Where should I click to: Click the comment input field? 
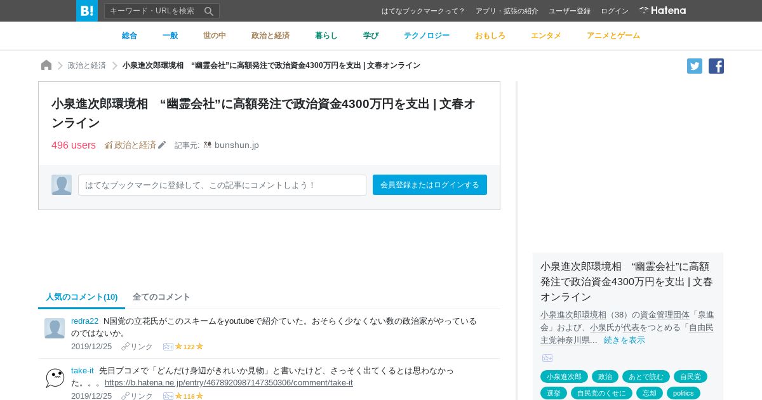(x=222, y=185)
